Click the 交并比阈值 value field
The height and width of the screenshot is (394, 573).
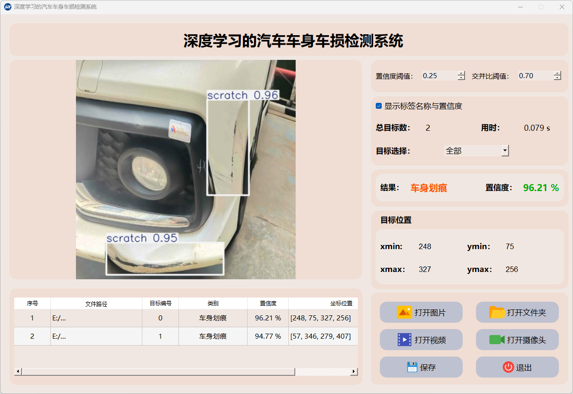535,76
